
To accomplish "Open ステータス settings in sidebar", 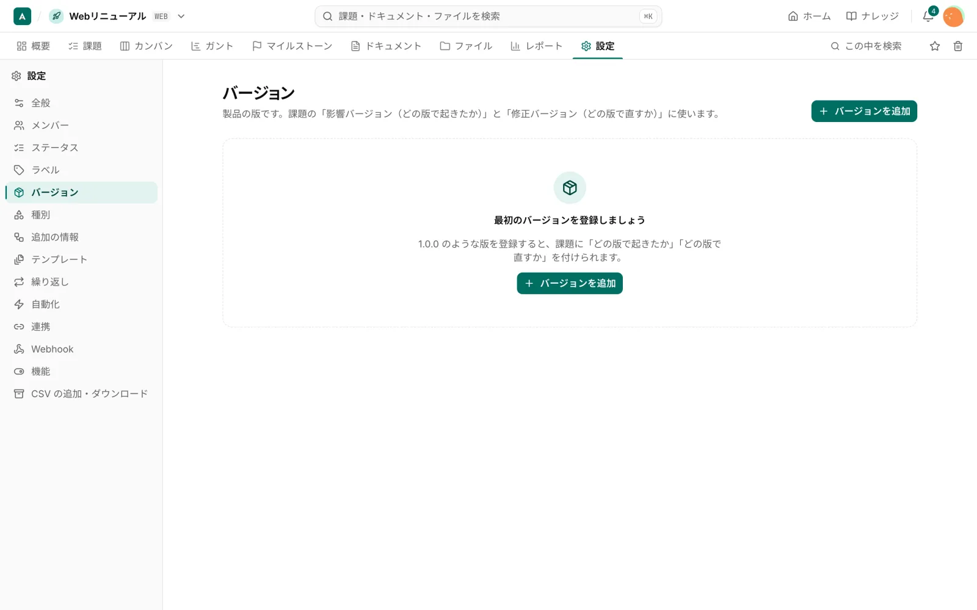I will pyautogui.click(x=81, y=148).
